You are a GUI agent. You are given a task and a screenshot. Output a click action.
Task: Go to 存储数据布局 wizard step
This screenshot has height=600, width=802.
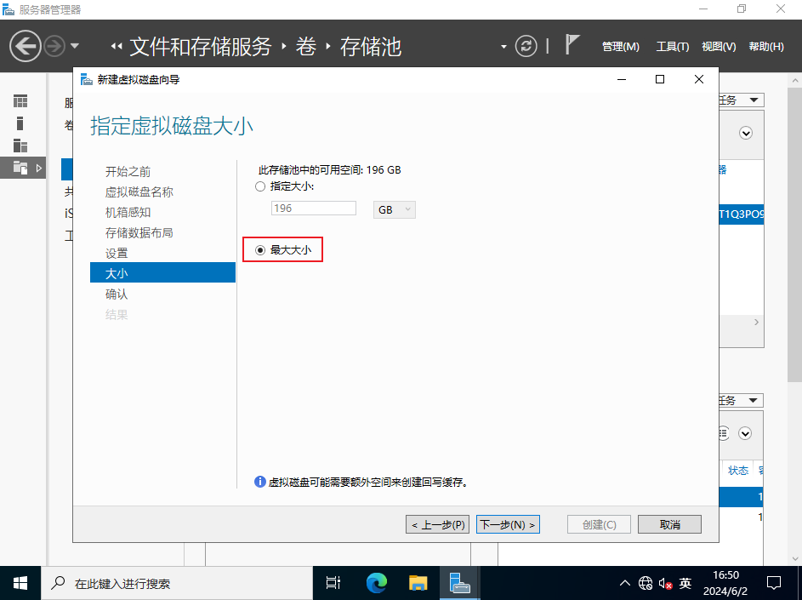click(x=139, y=232)
